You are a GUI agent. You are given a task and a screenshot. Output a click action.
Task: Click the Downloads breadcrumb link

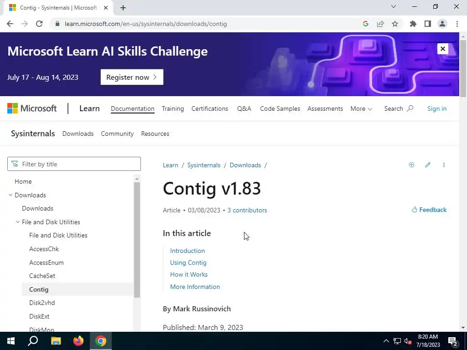[245, 165]
